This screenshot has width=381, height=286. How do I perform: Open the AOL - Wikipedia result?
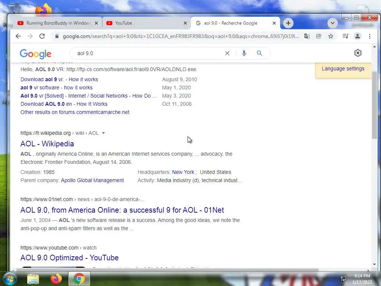[x=47, y=144]
